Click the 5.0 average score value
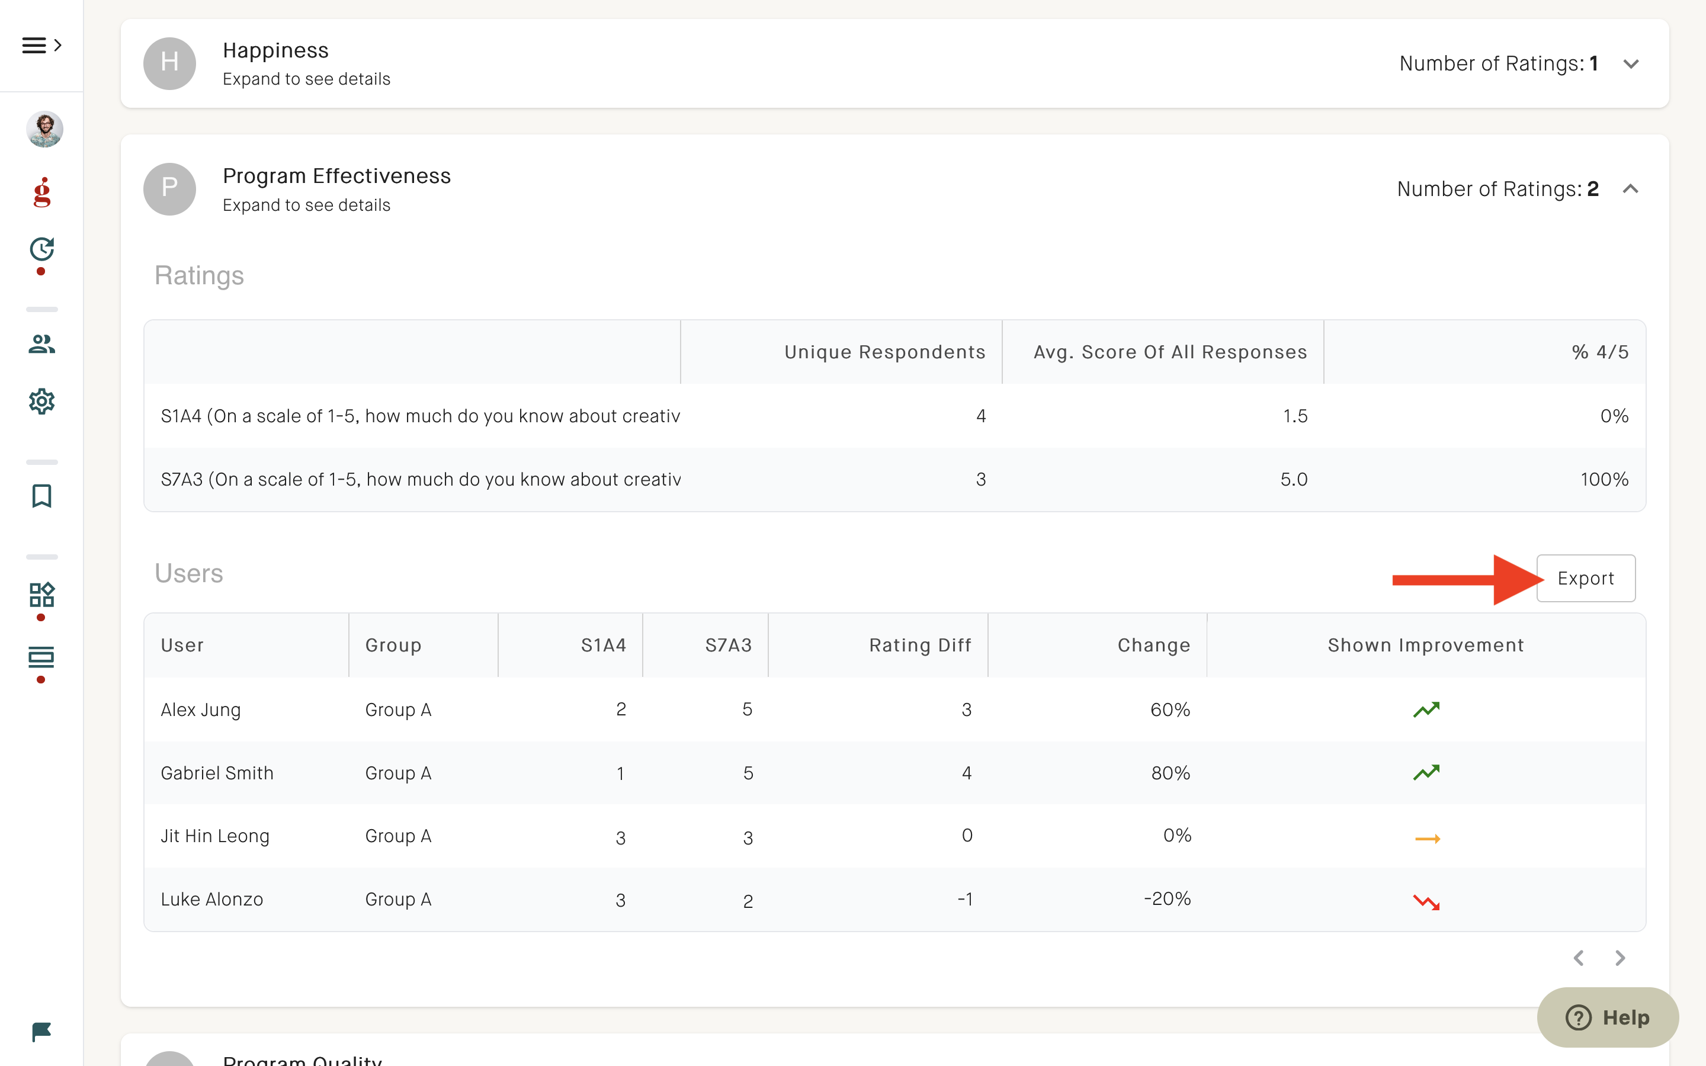This screenshot has width=1706, height=1066. (1294, 480)
